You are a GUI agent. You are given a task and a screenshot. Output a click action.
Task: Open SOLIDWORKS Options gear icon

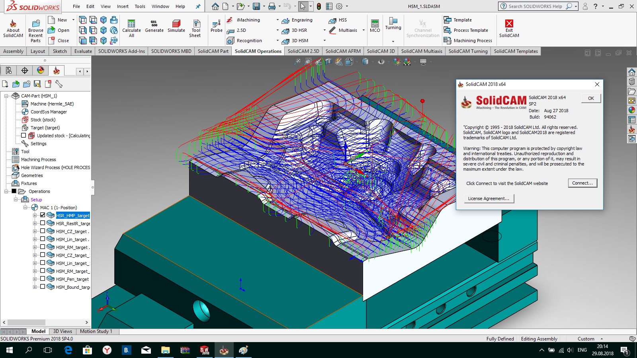[x=339, y=6]
